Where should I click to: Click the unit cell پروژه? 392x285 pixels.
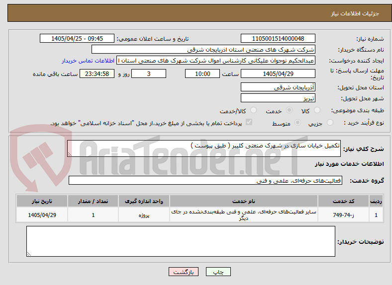click(144, 215)
